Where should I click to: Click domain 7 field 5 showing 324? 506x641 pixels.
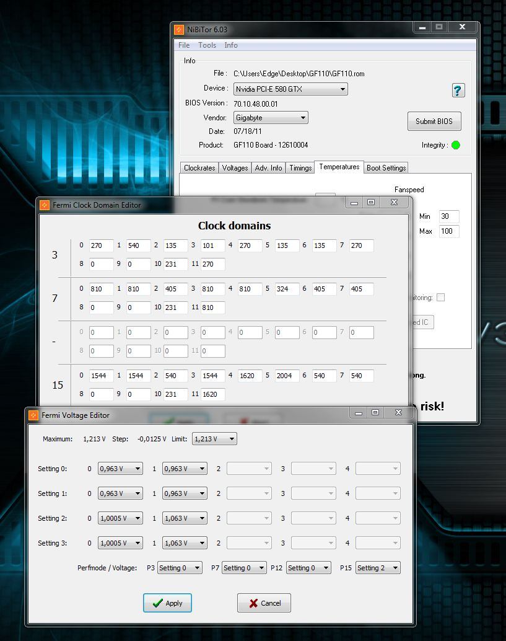tap(287, 289)
